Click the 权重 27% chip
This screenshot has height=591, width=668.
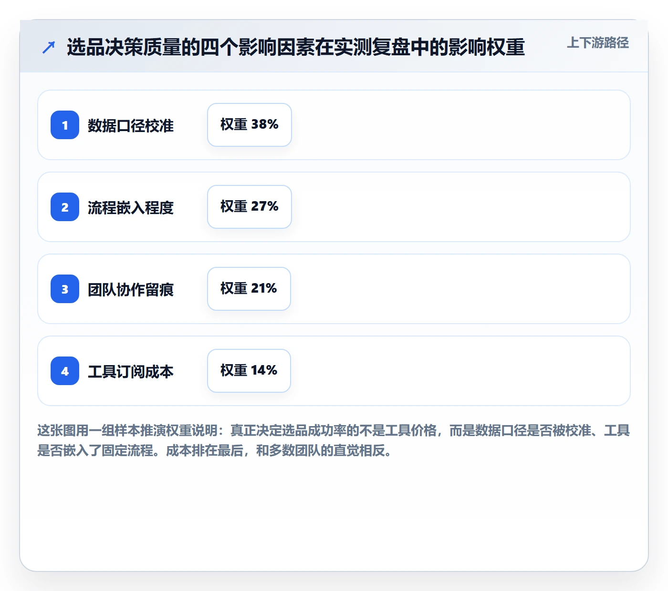pyautogui.click(x=250, y=207)
